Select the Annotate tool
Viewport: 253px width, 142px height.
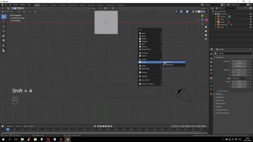point(4,46)
